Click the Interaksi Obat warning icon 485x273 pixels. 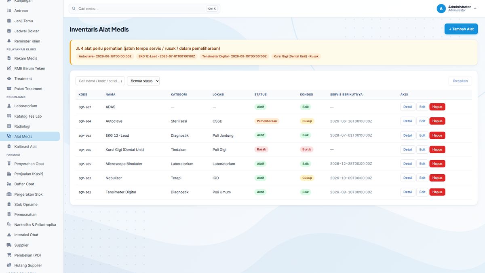[9, 235]
